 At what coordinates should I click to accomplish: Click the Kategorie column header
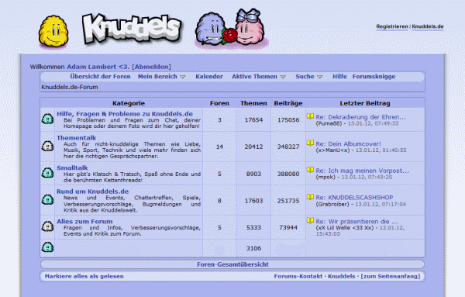[129, 103]
